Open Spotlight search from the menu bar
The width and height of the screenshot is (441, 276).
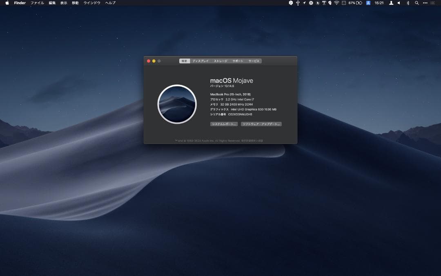416,3
